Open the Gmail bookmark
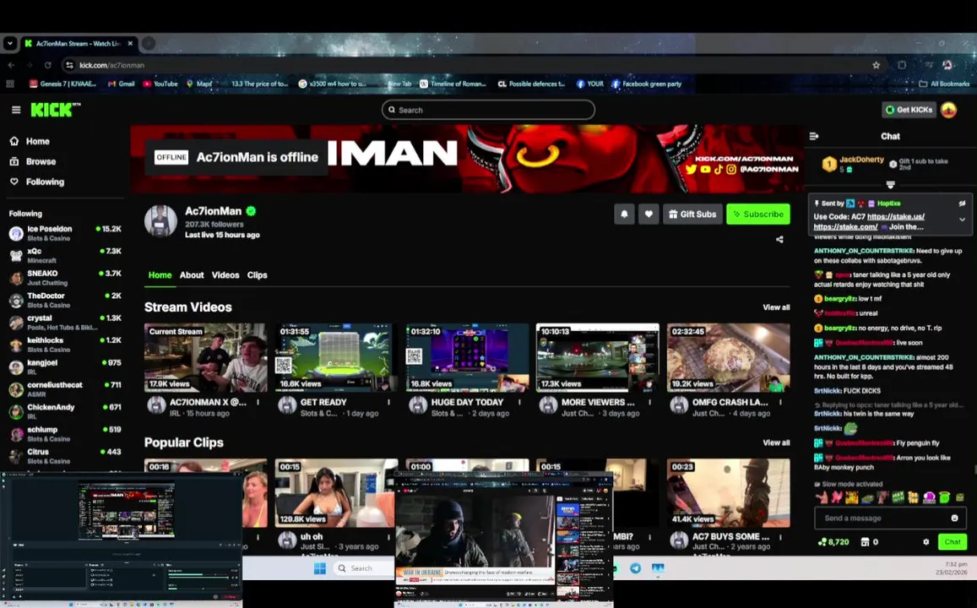The width and height of the screenshot is (977, 608). [x=122, y=84]
